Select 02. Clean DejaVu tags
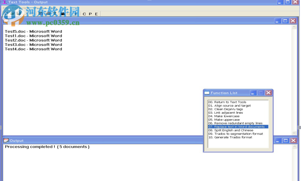 [238, 109]
